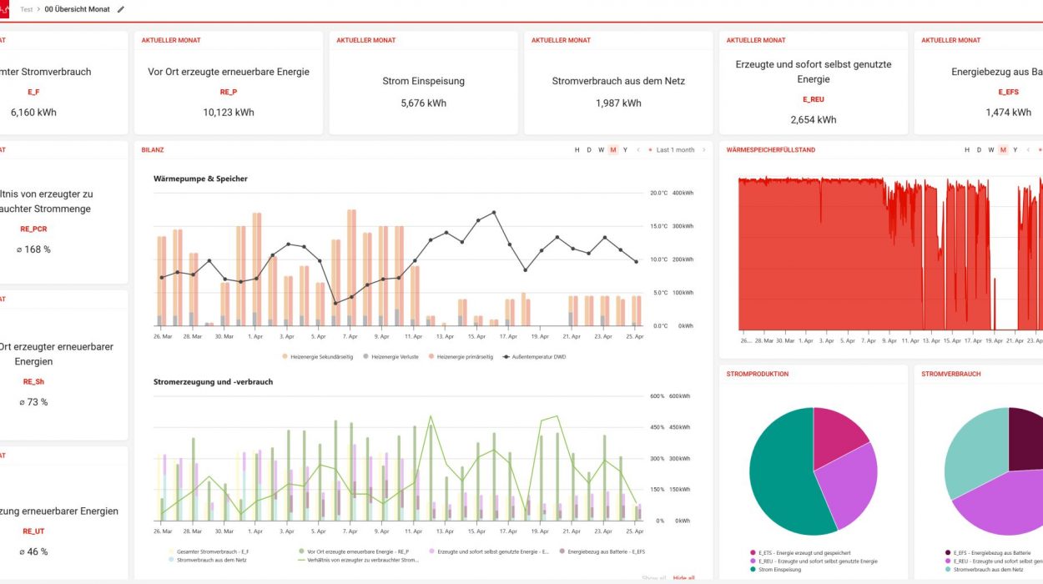Click 'Show all' below the Stromerzeugung chart

pyautogui.click(x=653, y=577)
